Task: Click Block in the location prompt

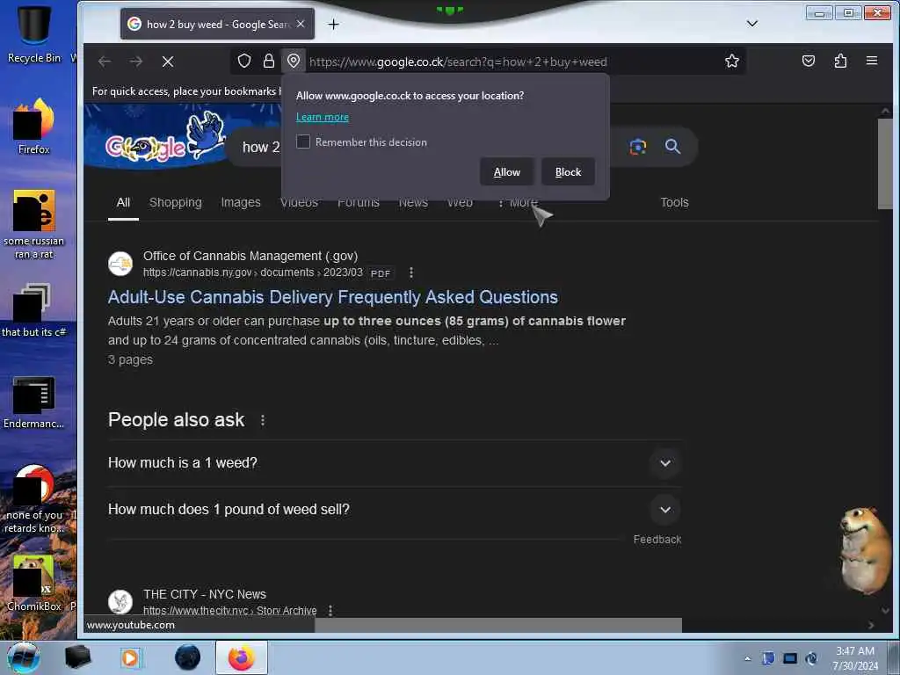Action: (568, 172)
